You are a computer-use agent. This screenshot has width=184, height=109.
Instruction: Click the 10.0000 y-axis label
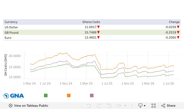[x=15, y=77]
